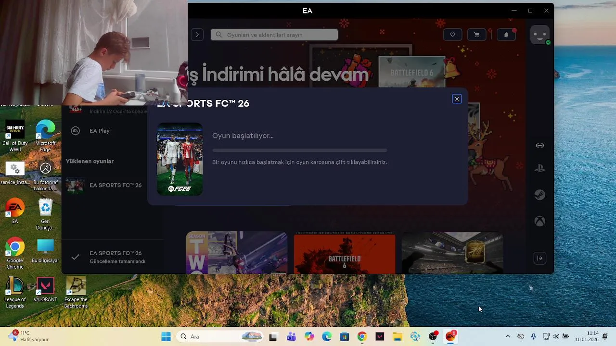
Task: Open Microsoft Teams from taskbar
Action: [291, 336]
